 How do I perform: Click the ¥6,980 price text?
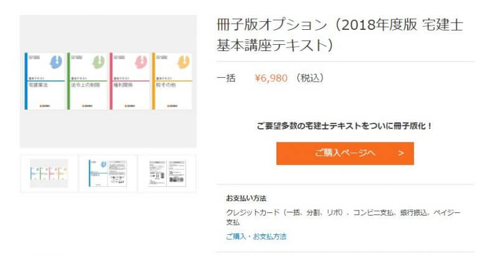click(271, 78)
